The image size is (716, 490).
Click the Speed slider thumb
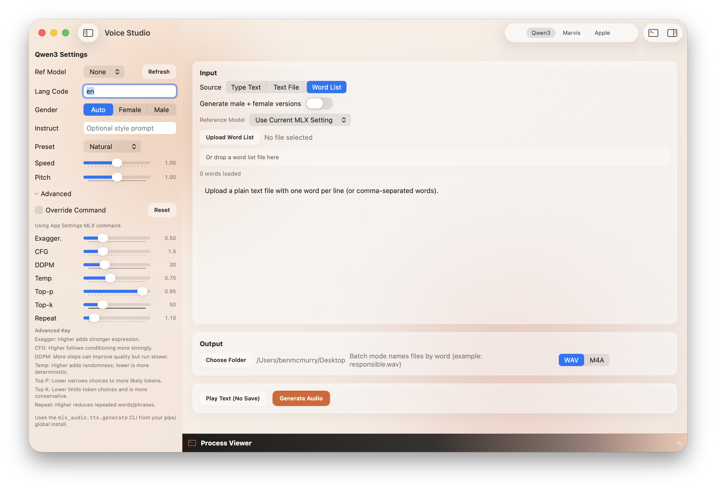pos(117,163)
